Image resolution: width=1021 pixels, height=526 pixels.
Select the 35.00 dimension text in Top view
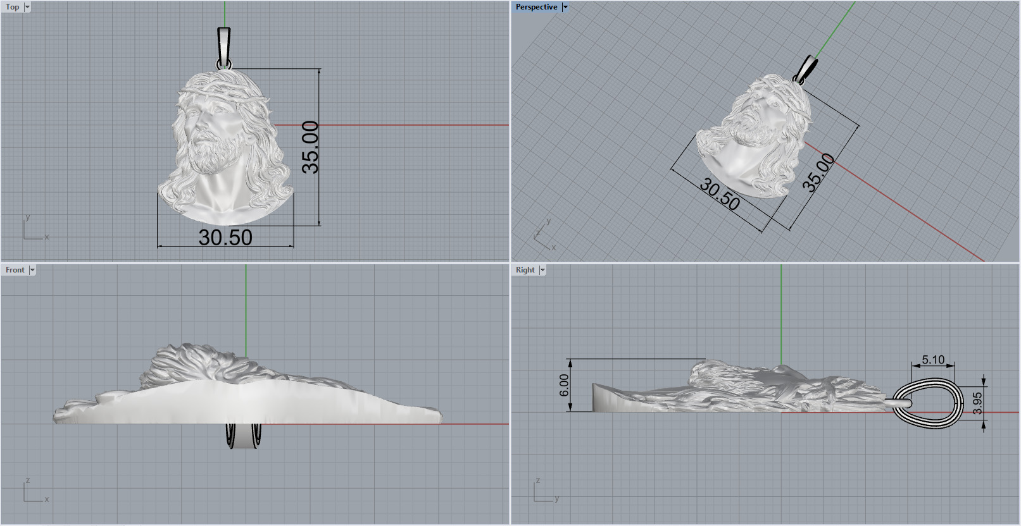pyautogui.click(x=310, y=147)
